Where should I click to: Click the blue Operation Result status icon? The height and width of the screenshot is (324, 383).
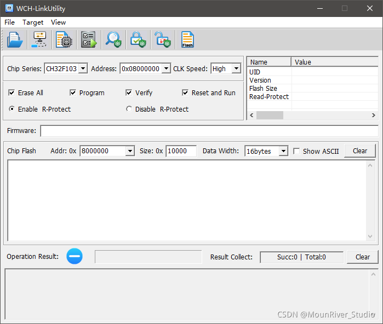click(75, 256)
